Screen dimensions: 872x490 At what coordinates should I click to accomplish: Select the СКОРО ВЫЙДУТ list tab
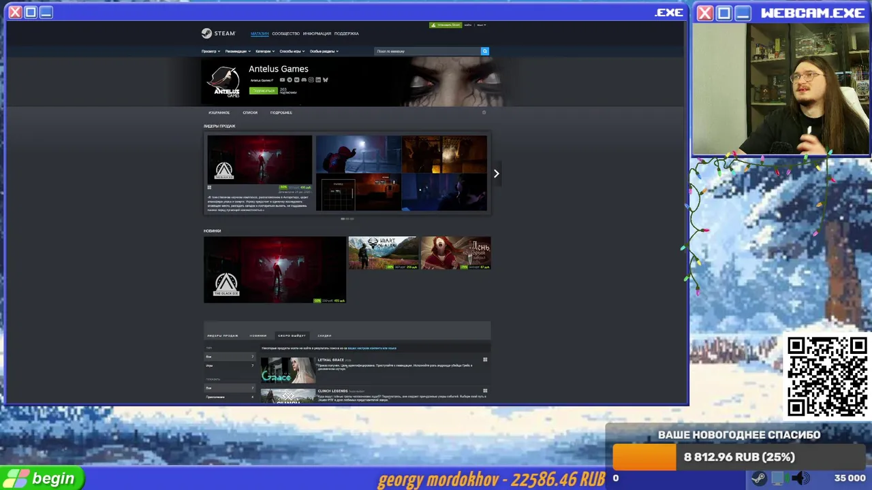[x=292, y=336]
